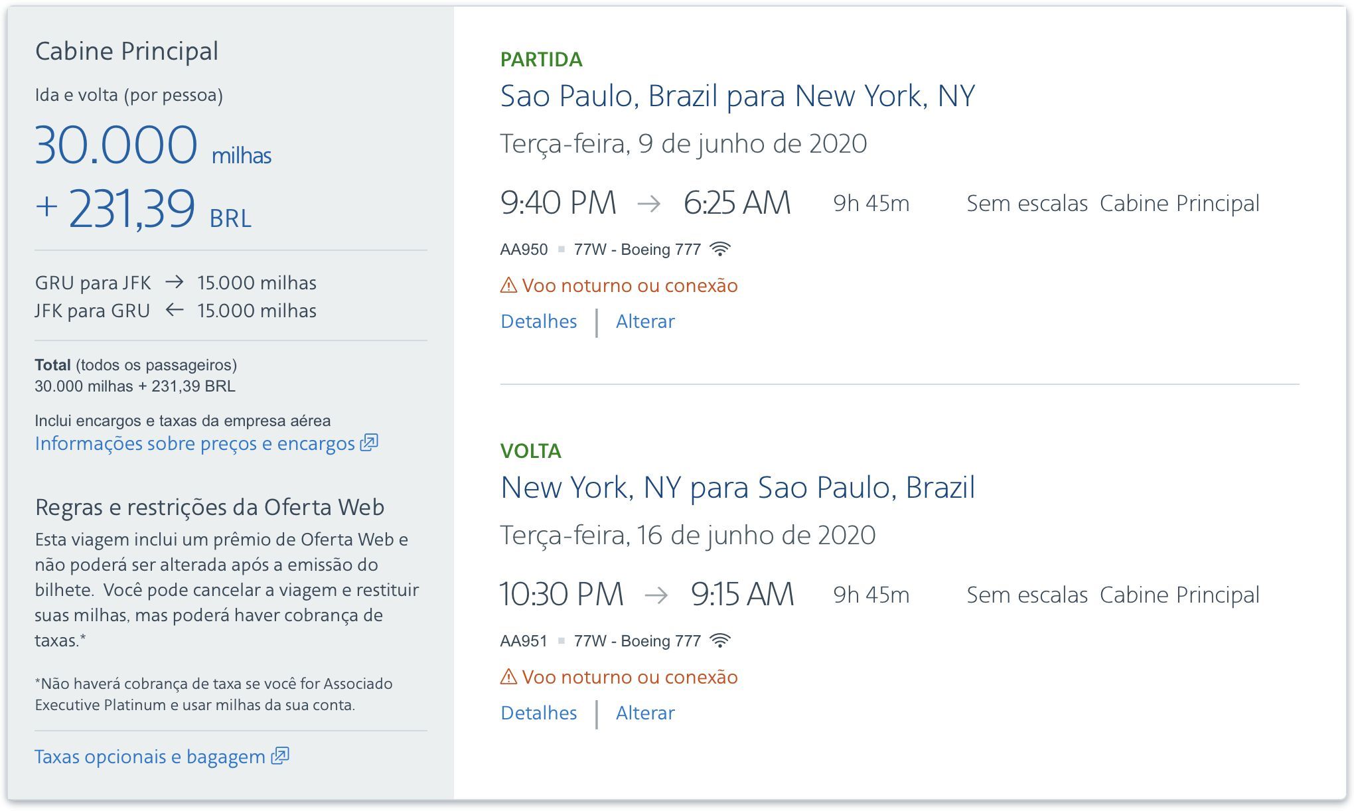Open Detalhes for the departure flight
The width and height of the screenshot is (1354, 811).
tap(539, 321)
